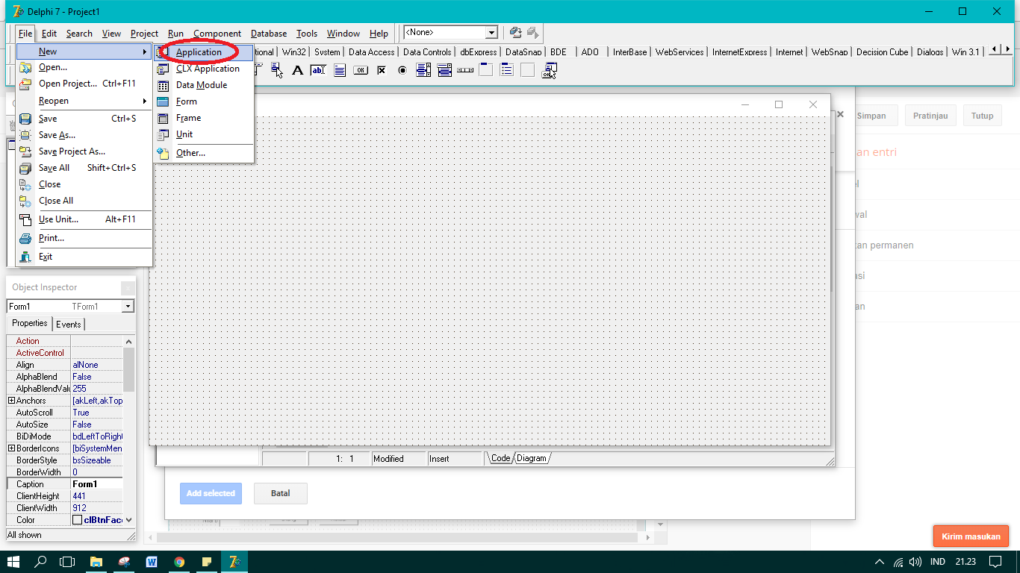Expand the Anchors property
The width and height of the screenshot is (1020, 573).
11,401
